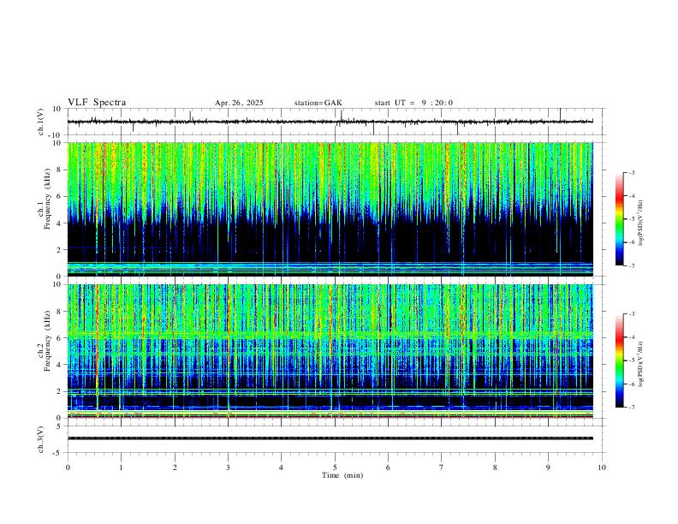Click the 'Time (min)' axis label
This screenshot has width=678, height=524.
tap(342, 475)
